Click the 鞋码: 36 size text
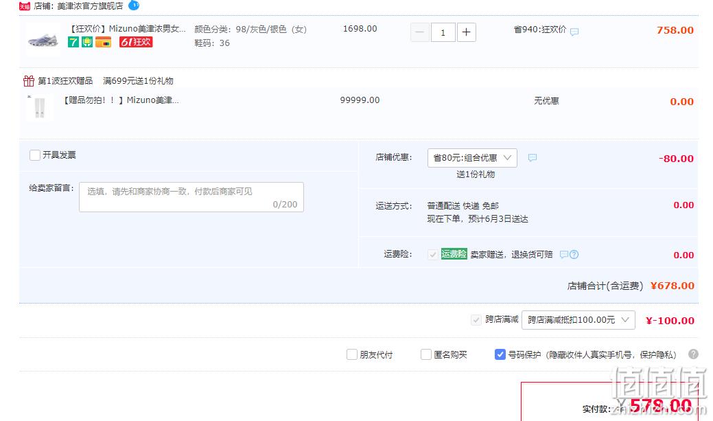Screen dimensions: 713x421 [x=212, y=43]
